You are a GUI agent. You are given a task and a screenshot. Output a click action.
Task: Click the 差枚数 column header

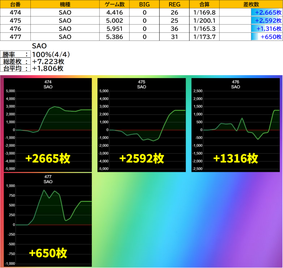(251, 4)
